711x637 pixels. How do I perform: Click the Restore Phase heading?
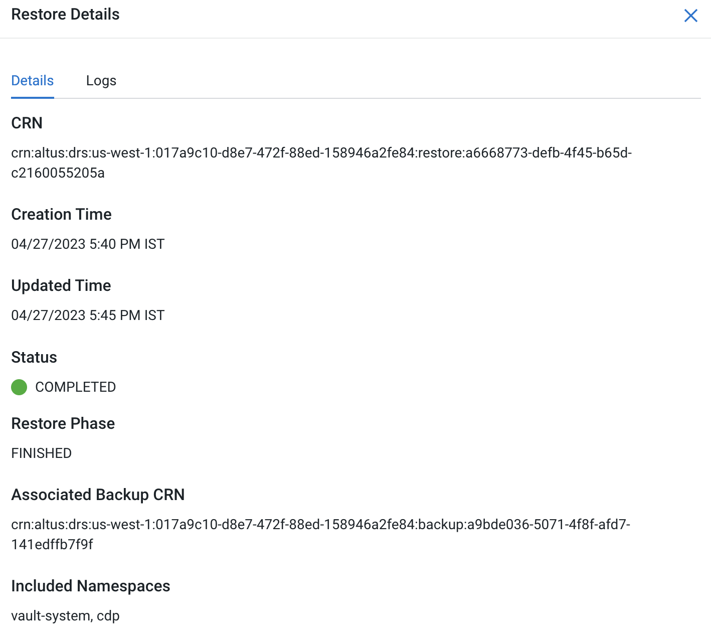click(63, 423)
